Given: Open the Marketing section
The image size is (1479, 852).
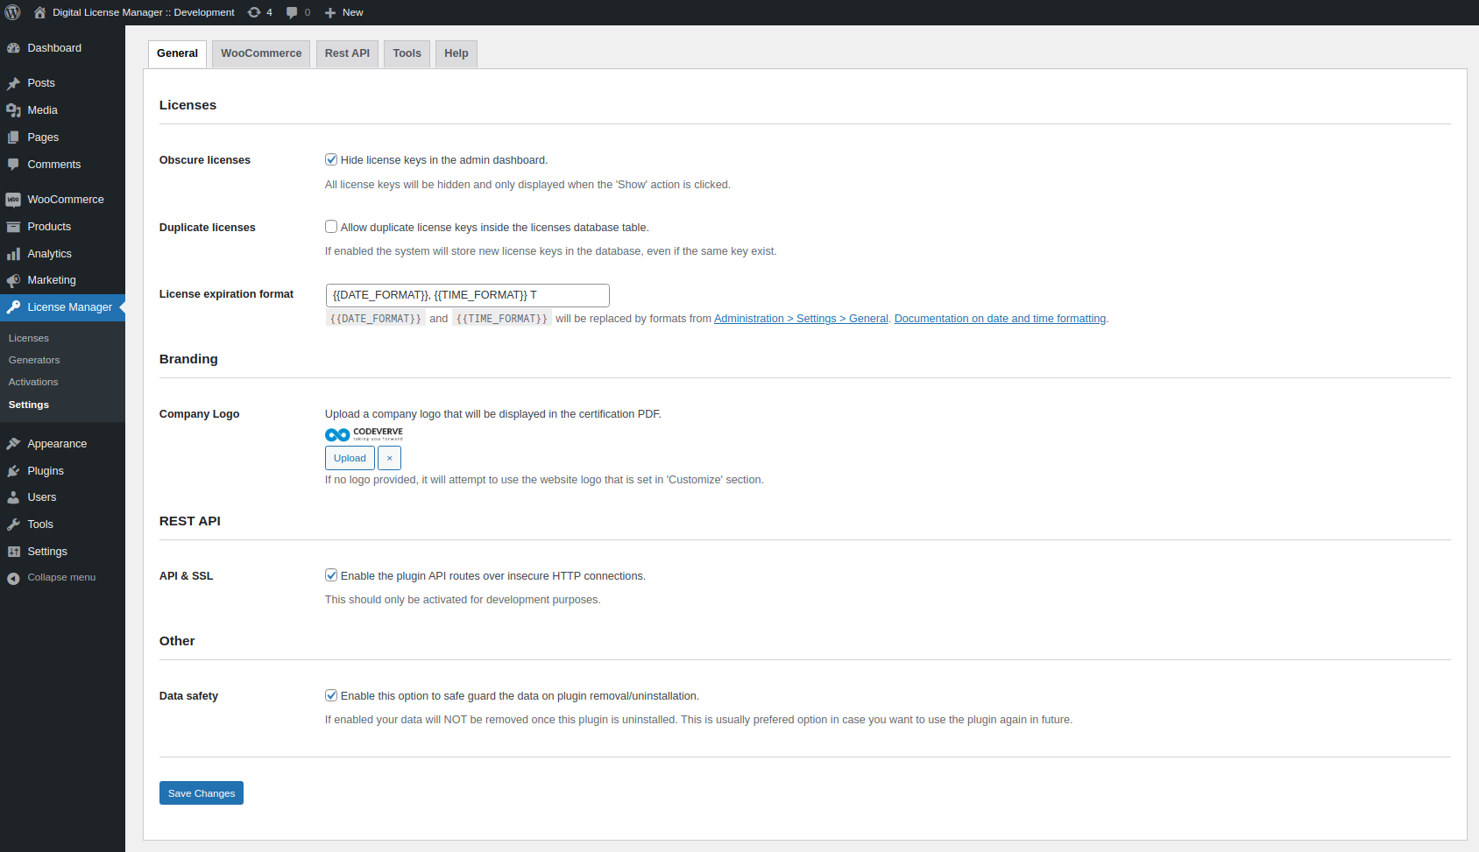Looking at the screenshot, I should [x=51, y=279].
